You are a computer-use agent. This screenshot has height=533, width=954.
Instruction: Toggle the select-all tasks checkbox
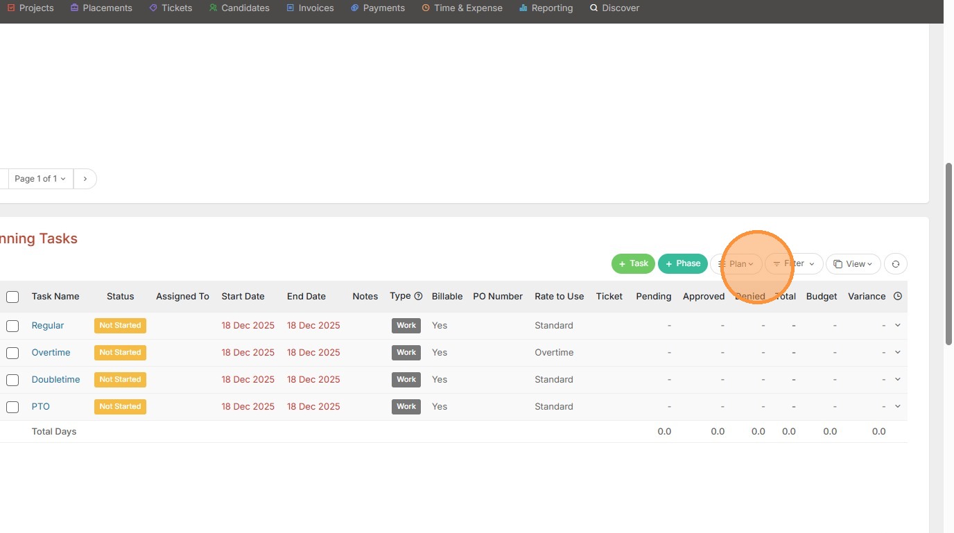click(x=12, y=297)
